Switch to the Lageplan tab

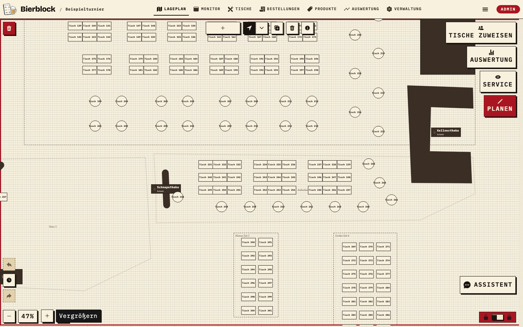click(171, 9)
